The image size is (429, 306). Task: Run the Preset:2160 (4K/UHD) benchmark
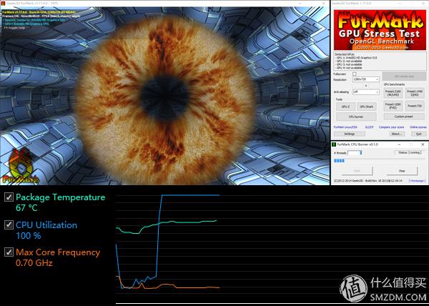click(393, 92)
